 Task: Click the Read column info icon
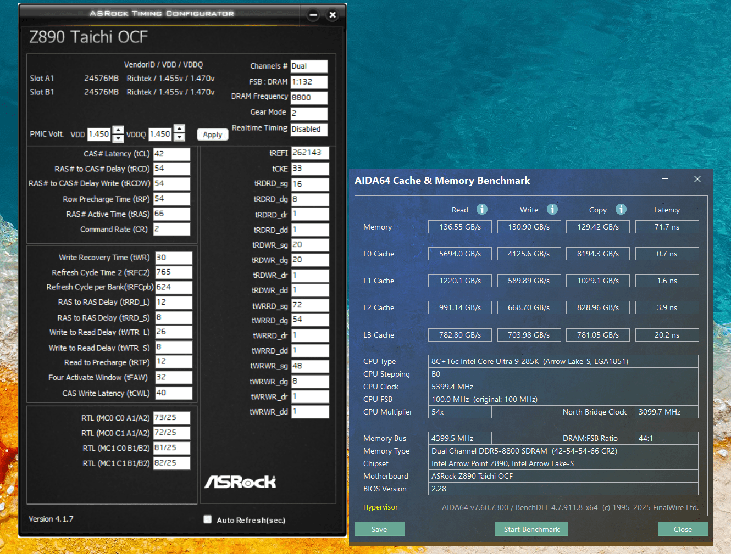(481, 209)
